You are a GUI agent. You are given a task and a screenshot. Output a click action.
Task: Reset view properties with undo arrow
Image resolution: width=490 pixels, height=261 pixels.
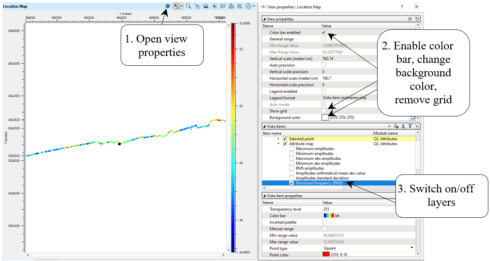[417, 19]
